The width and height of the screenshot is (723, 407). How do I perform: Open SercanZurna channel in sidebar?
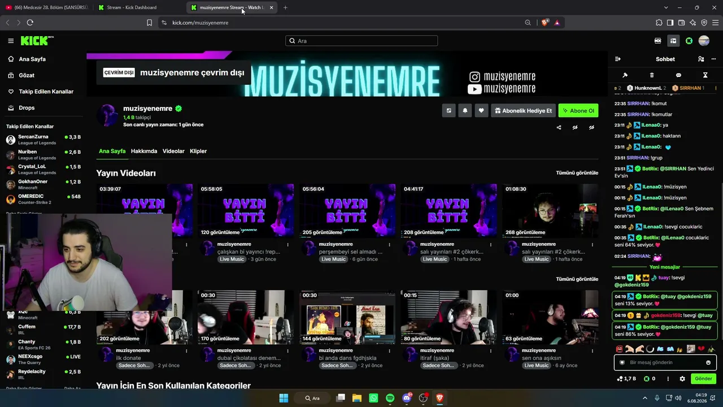[43, 139]
